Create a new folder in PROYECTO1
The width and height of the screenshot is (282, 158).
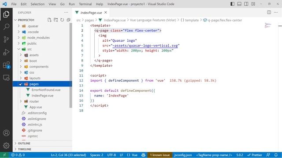56,20
